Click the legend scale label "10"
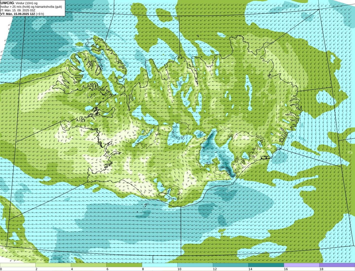This screenshot has width=355, height=271. (x=179, y=269)
